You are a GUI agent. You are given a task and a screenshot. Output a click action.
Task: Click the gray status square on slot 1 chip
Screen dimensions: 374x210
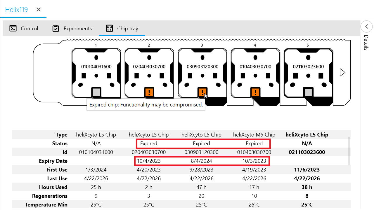(x=96, y=92)
